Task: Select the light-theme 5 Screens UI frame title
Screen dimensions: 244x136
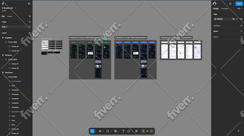Action: pos(176,38)
